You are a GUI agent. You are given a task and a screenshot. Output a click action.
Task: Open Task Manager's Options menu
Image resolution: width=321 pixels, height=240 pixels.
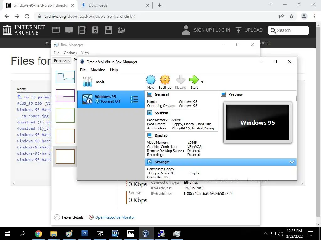coord(70,52)
